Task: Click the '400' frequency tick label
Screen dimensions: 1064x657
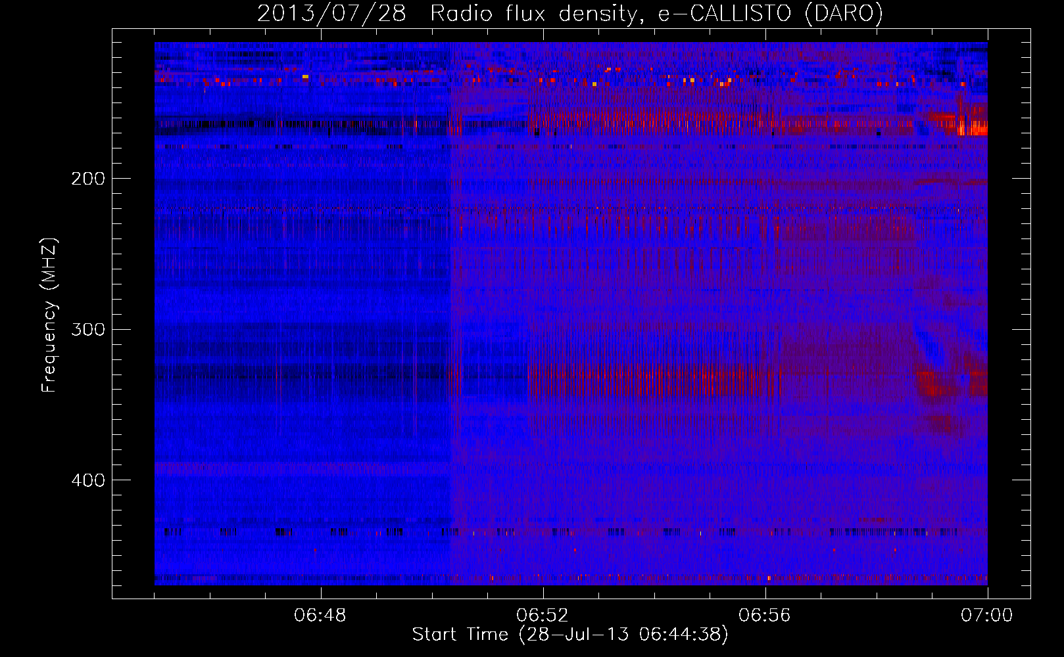Action: (88, 480)
